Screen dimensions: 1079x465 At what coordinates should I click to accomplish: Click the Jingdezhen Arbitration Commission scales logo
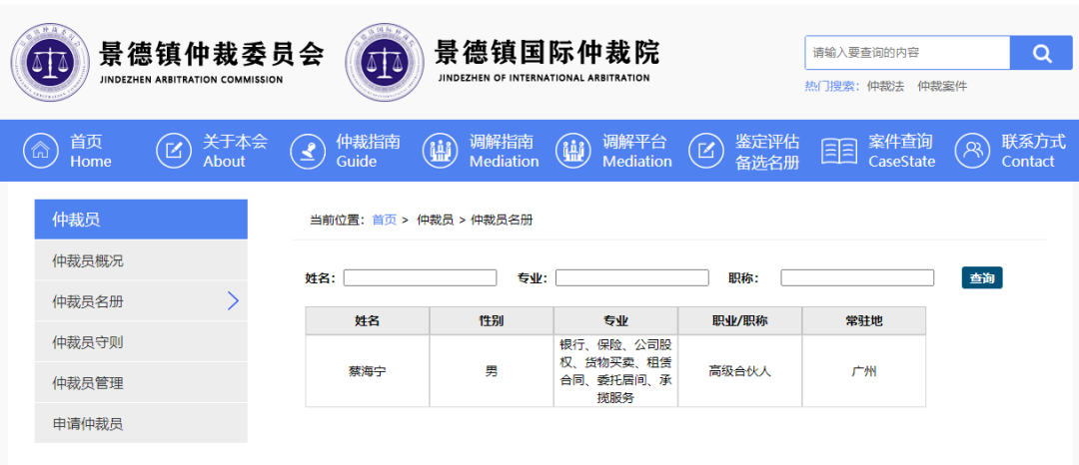coord(50,62)
